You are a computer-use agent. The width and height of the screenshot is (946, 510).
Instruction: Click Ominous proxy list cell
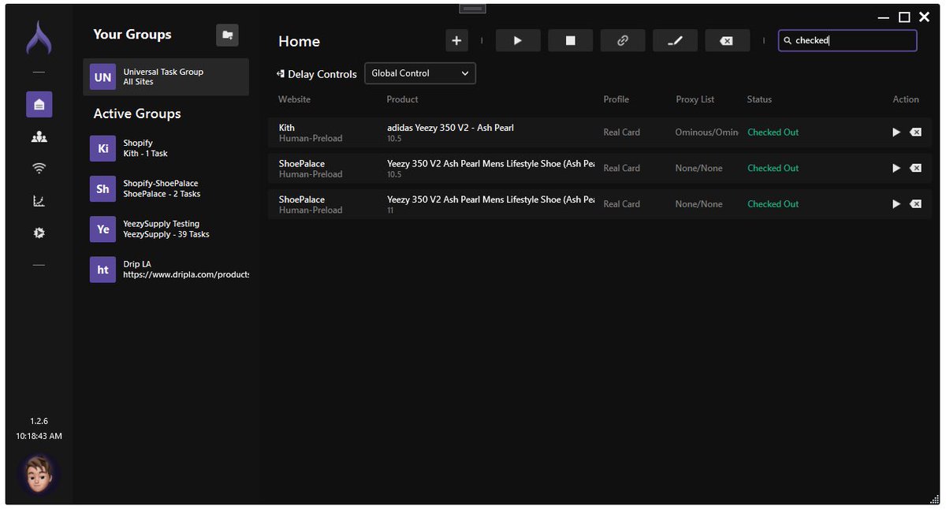[707, 132]
